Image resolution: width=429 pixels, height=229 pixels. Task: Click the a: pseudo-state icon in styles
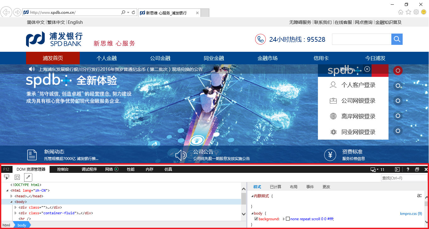[x=419, y=196]
